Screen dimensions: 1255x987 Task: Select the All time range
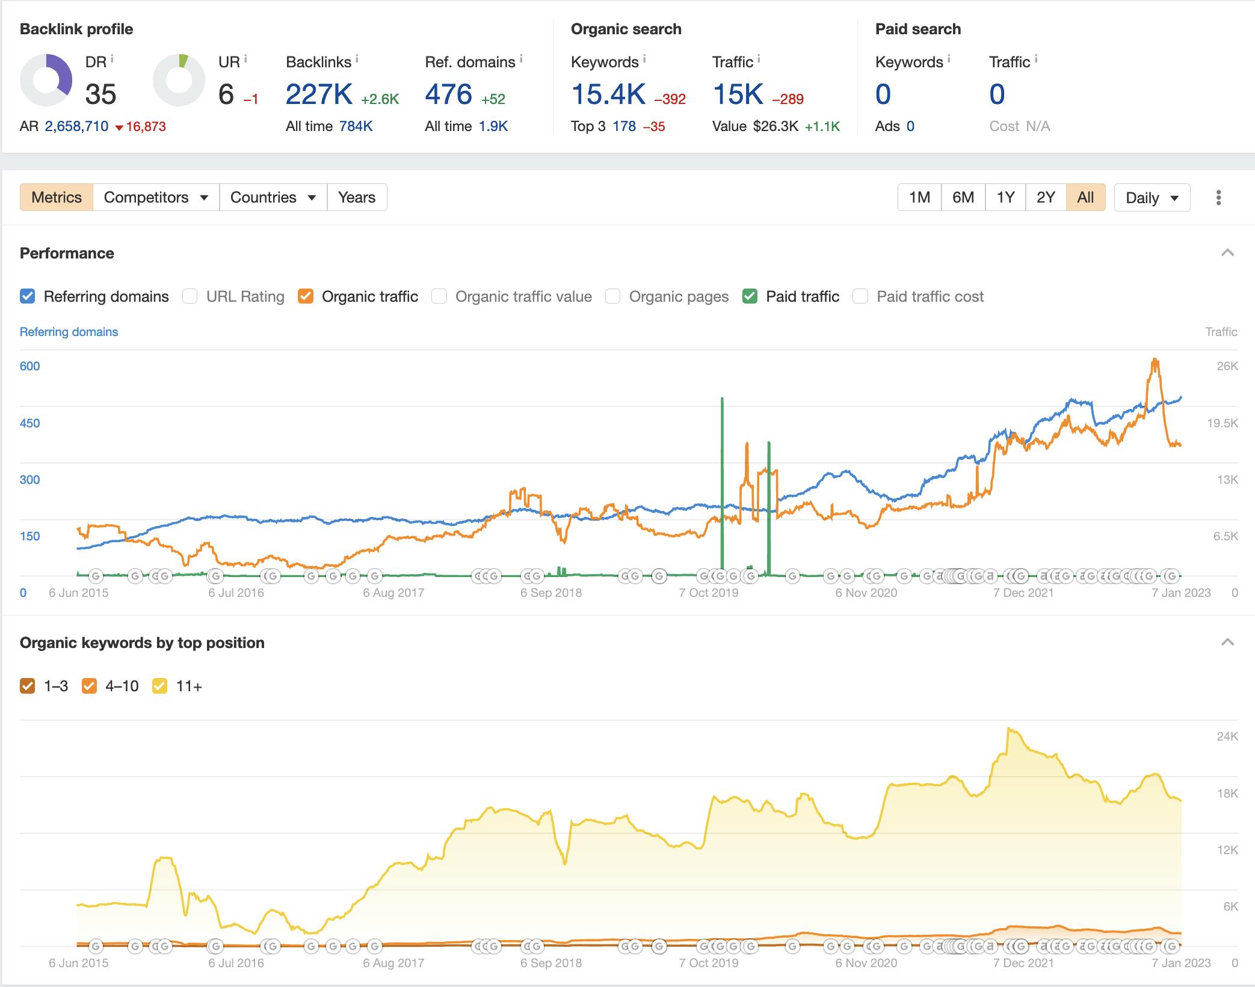click(x=1086, y=197)
